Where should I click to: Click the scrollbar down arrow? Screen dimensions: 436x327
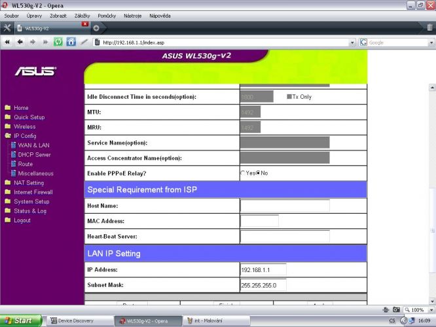(432, 301)
